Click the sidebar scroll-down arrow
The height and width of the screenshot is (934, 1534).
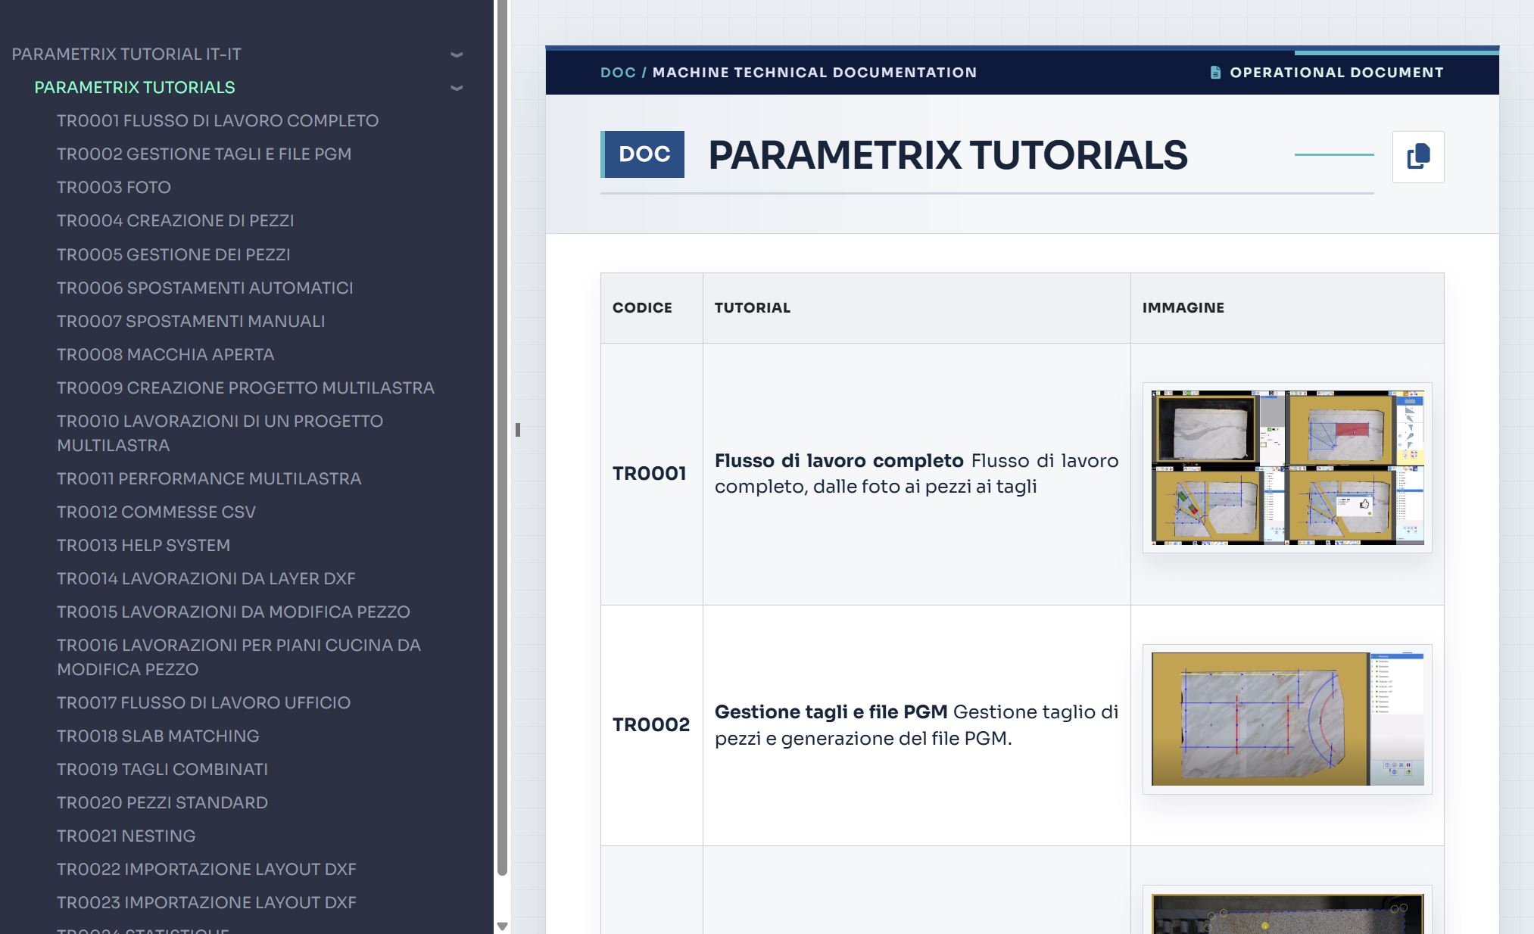click(501, 926)
